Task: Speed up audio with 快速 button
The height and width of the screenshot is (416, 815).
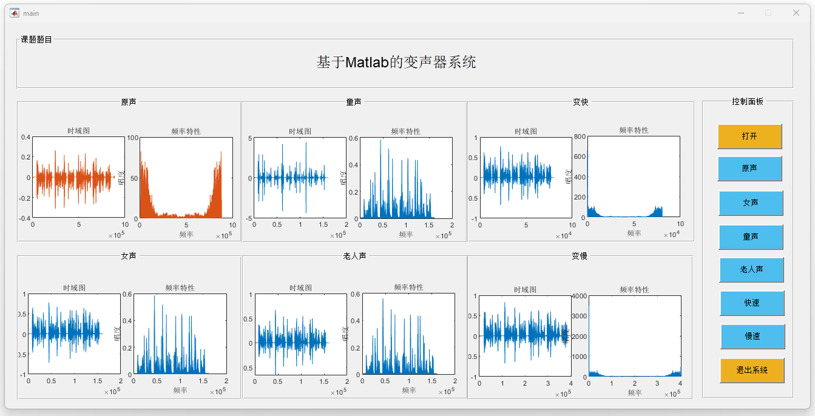Action: click(x=752, y=303)
